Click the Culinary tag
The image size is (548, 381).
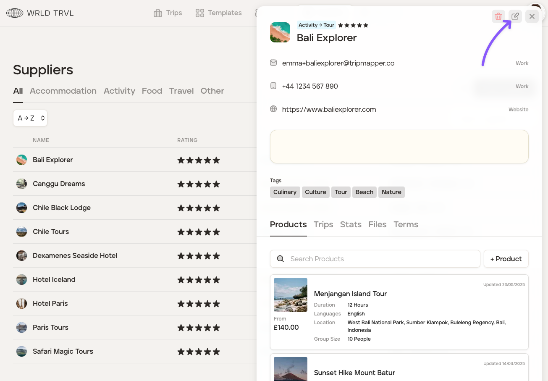click(x=285, y=192)
